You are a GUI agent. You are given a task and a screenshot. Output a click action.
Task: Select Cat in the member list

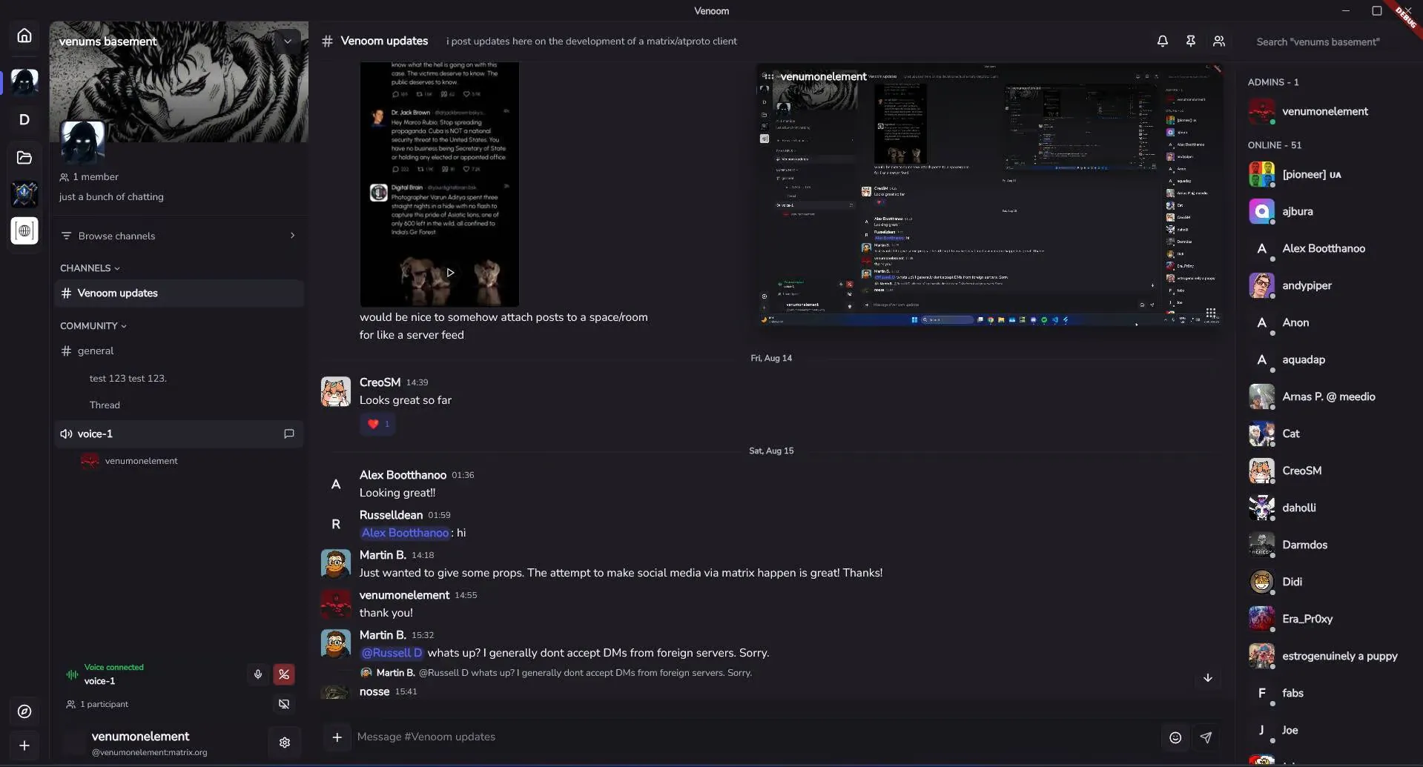tap(1327, 434)
